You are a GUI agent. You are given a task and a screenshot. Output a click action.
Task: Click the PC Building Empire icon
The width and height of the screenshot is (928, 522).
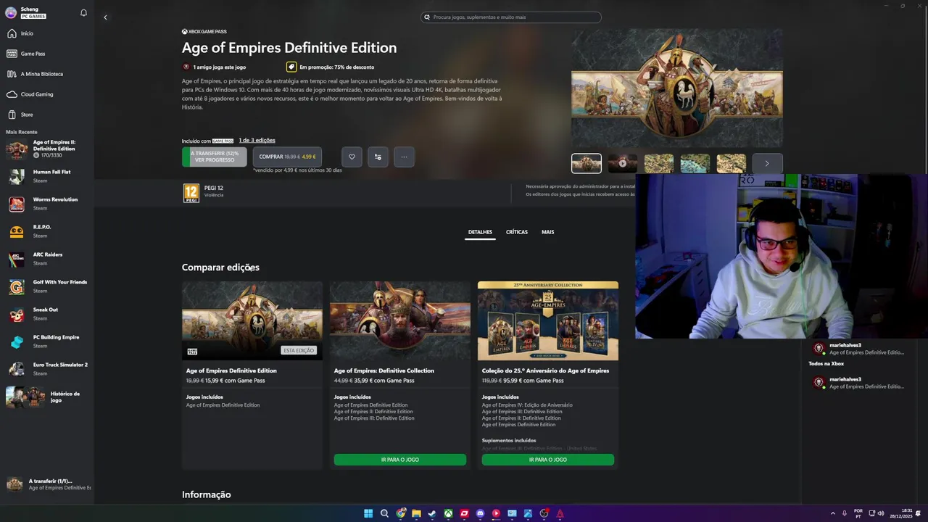(x=17, y=341)
